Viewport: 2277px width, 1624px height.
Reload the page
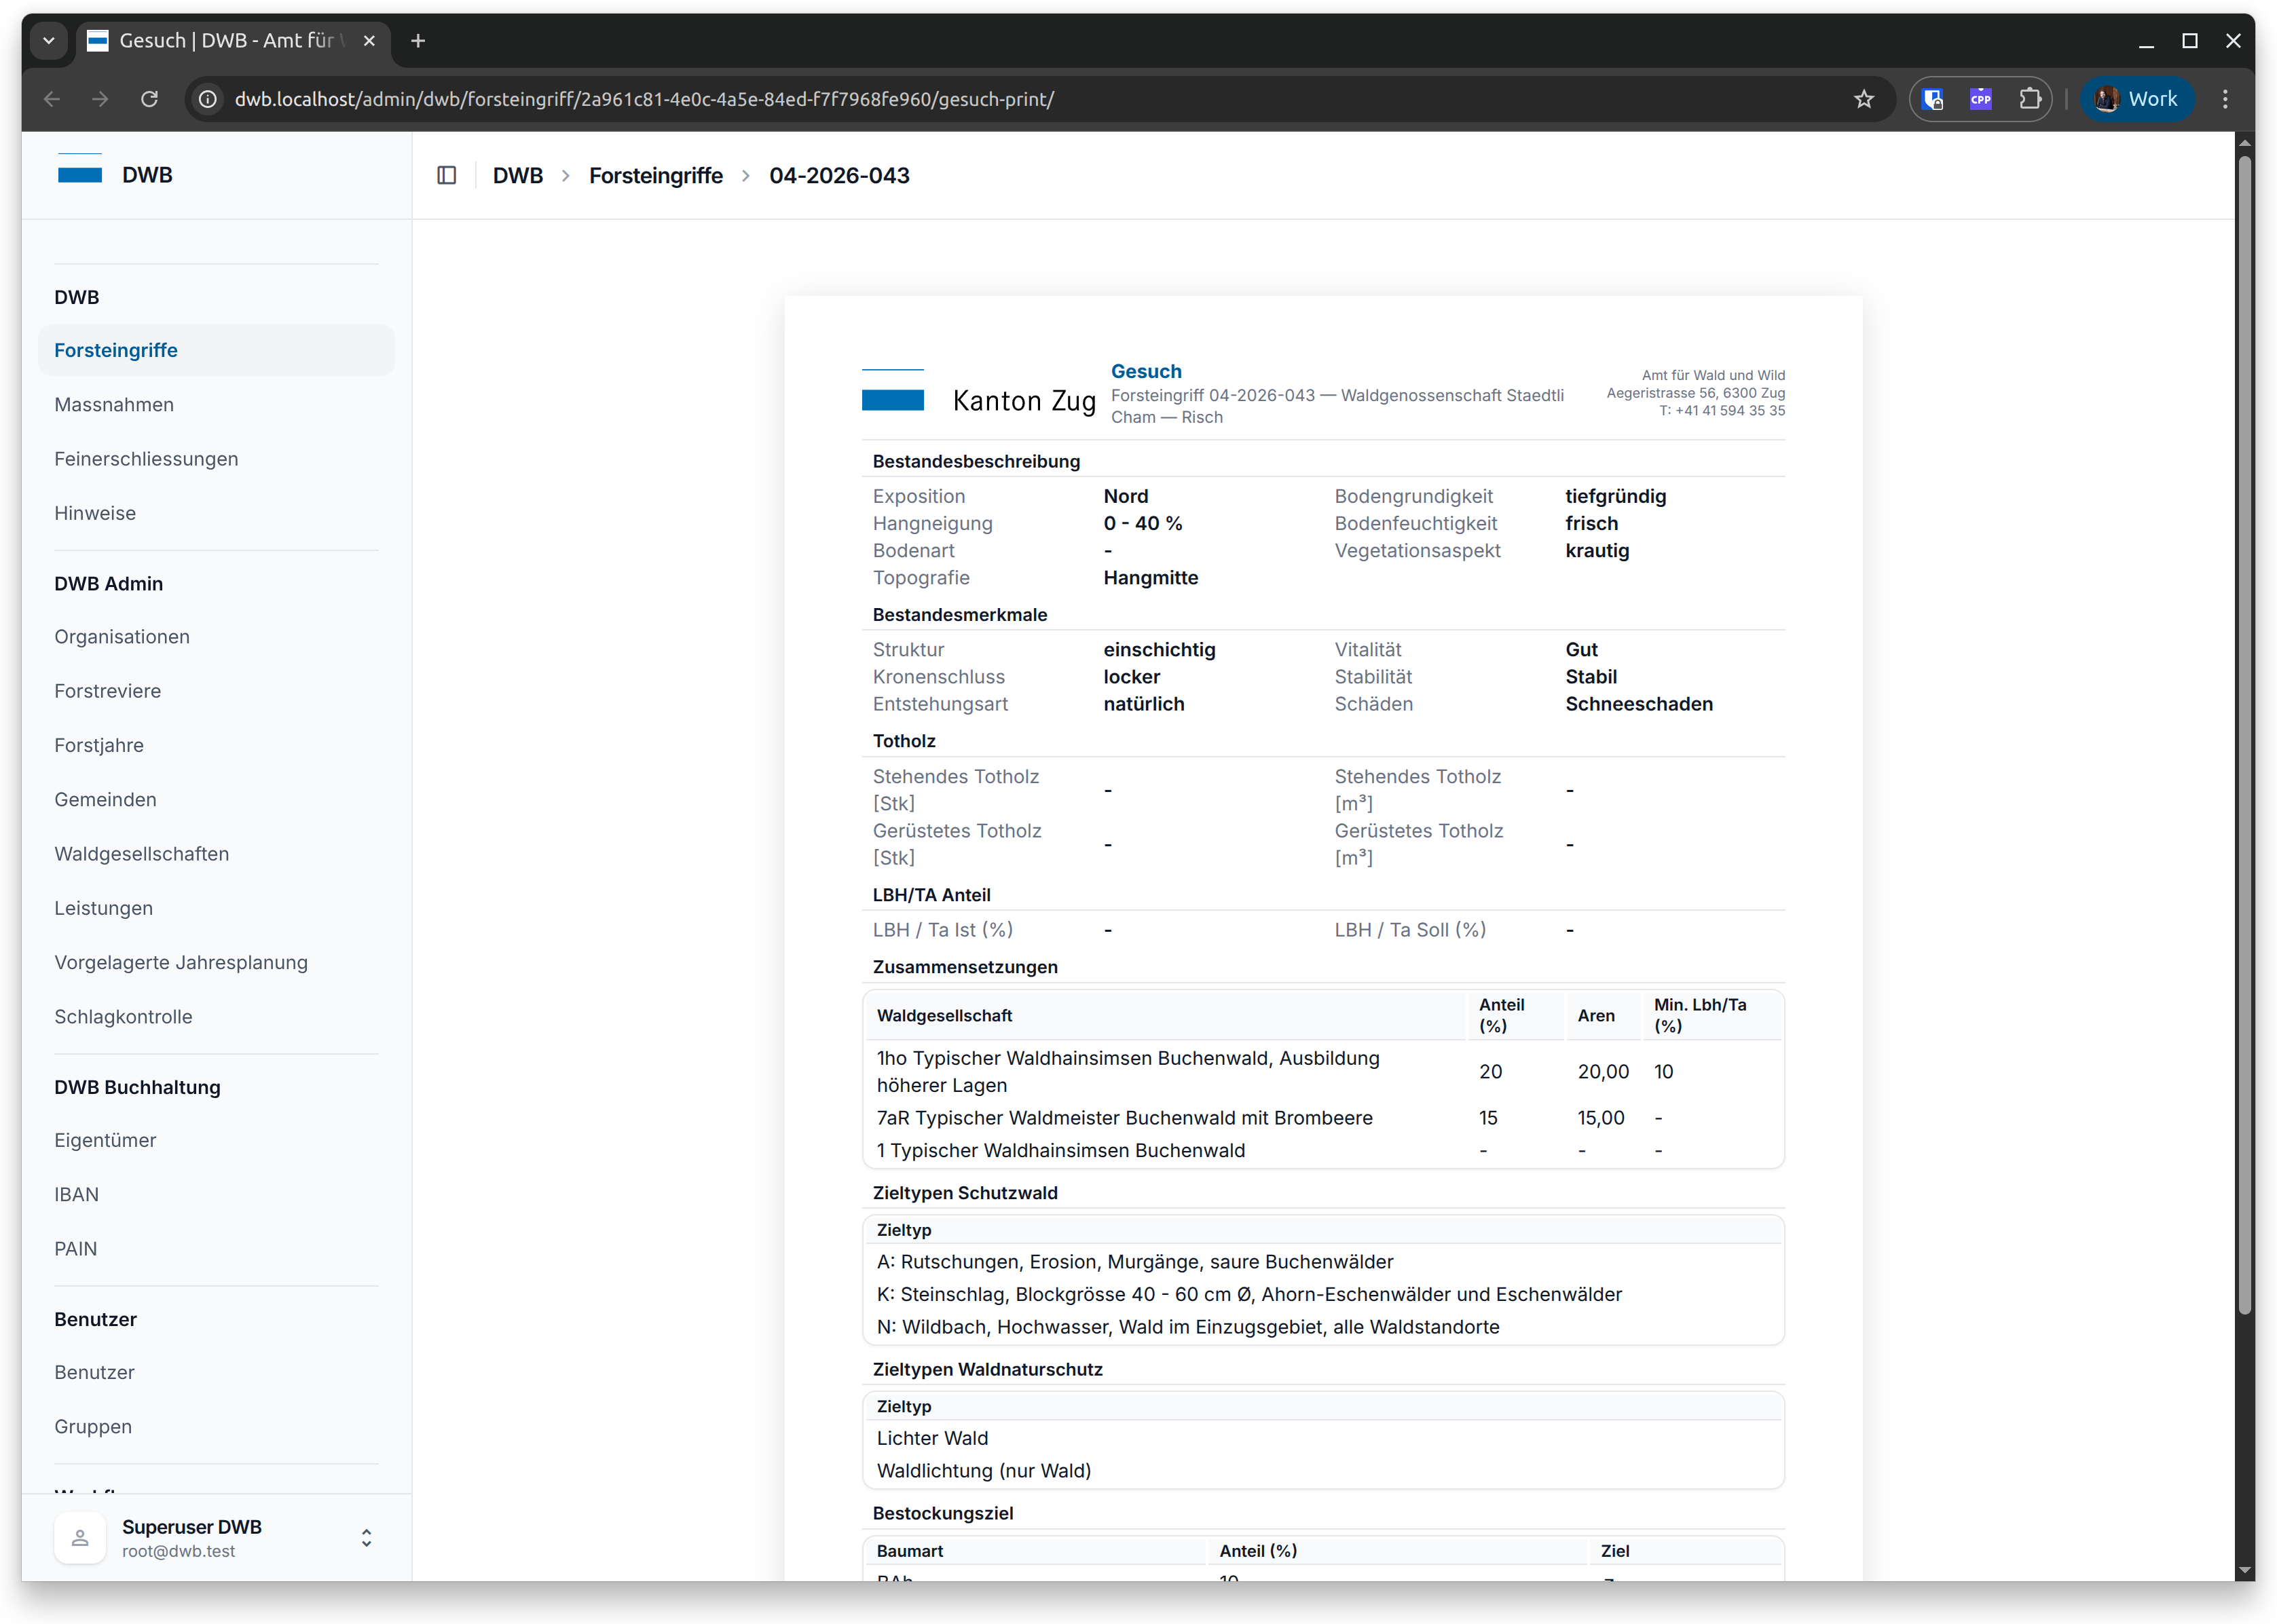pos(149,99)
